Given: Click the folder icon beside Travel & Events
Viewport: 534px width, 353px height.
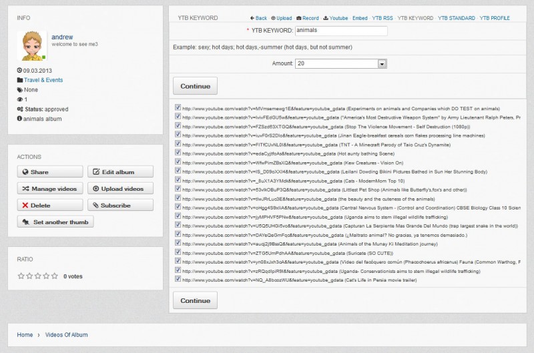Looking at the screenshot, I should click(20, 80).
